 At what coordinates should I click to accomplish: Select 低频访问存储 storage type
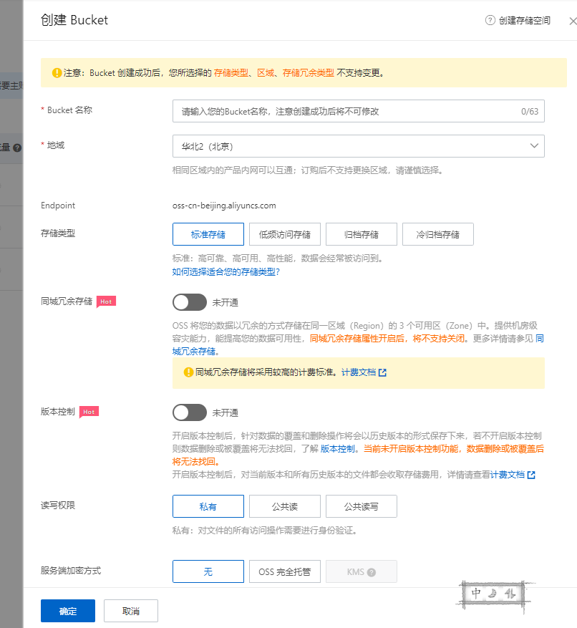tap(285, 234)
